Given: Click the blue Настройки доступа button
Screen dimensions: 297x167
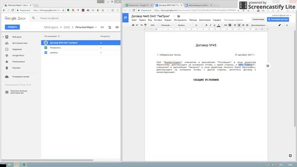Looking at the screenshot, I should click(x=278, y=19).
